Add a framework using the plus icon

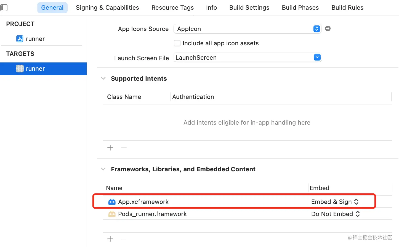pyautogui.click(x=110, y=239)
